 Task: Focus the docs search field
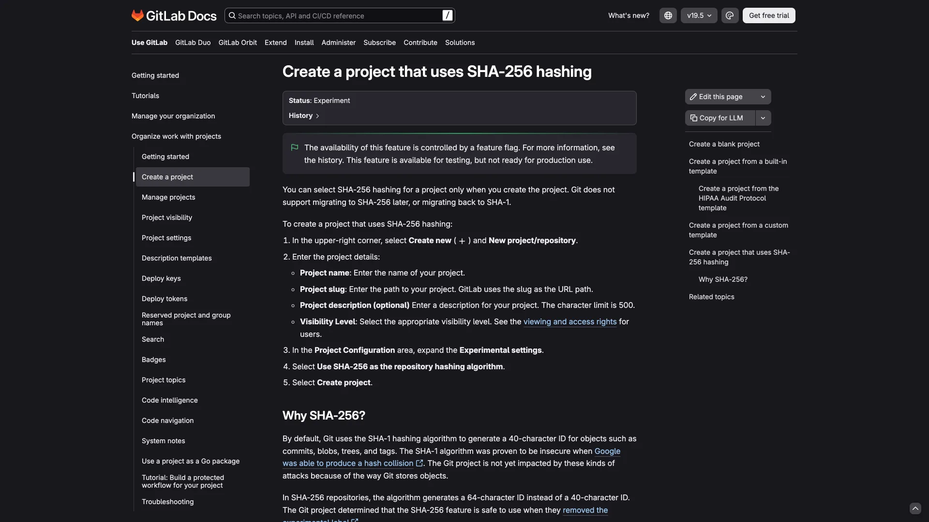click(339, 15)
